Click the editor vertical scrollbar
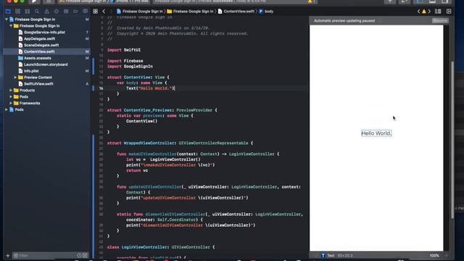Screen dimensions: 464x261 click(x=452, y=139)
